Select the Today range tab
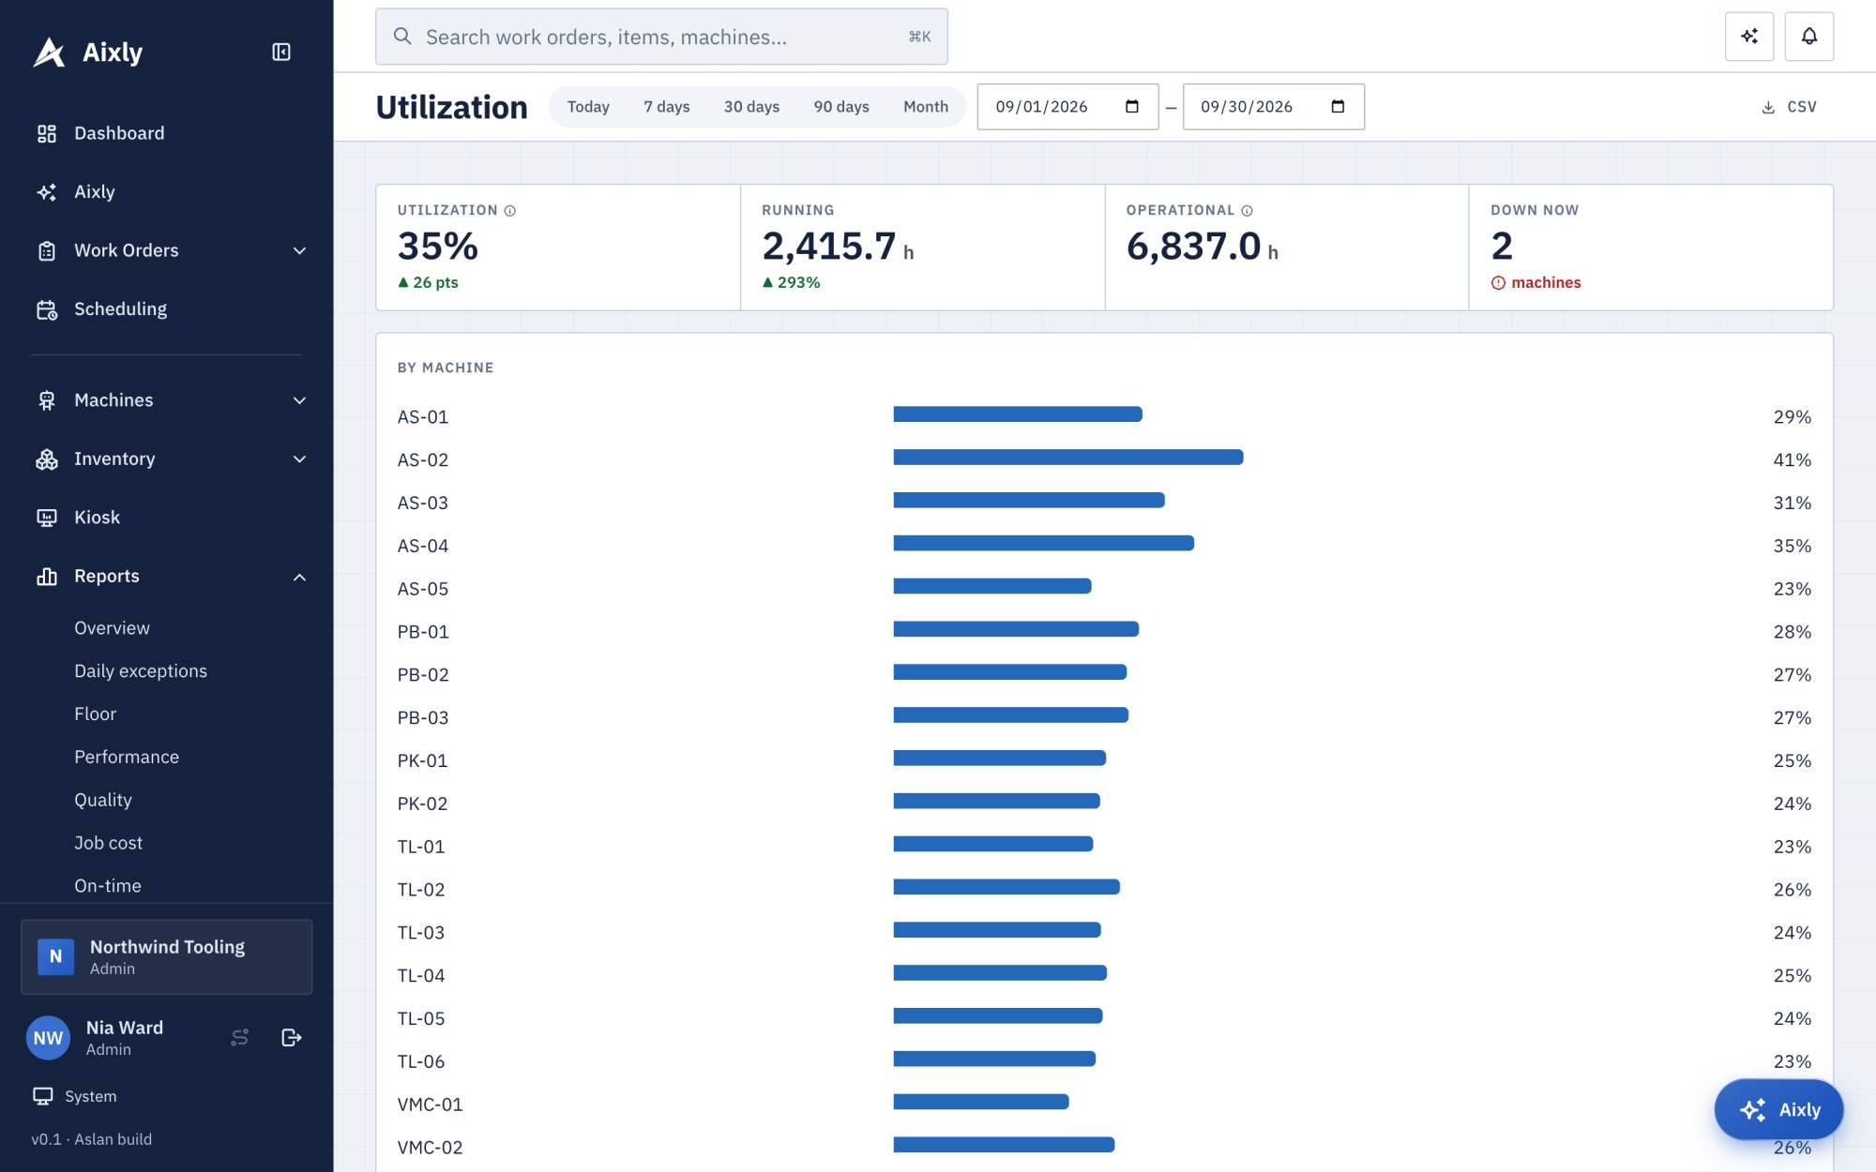 click(x=588, y=107)
